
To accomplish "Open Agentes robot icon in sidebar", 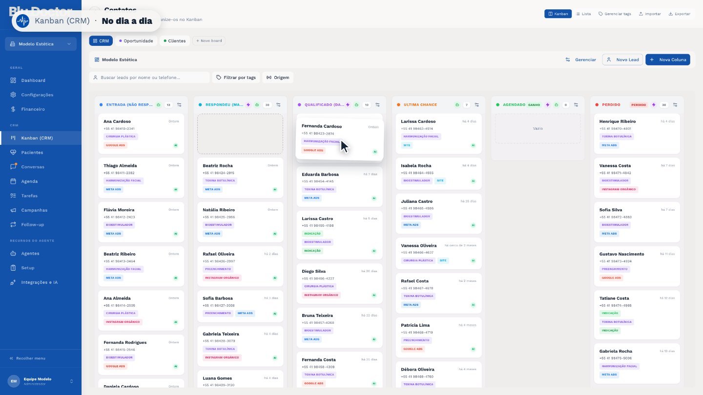I will click(13, 254).
